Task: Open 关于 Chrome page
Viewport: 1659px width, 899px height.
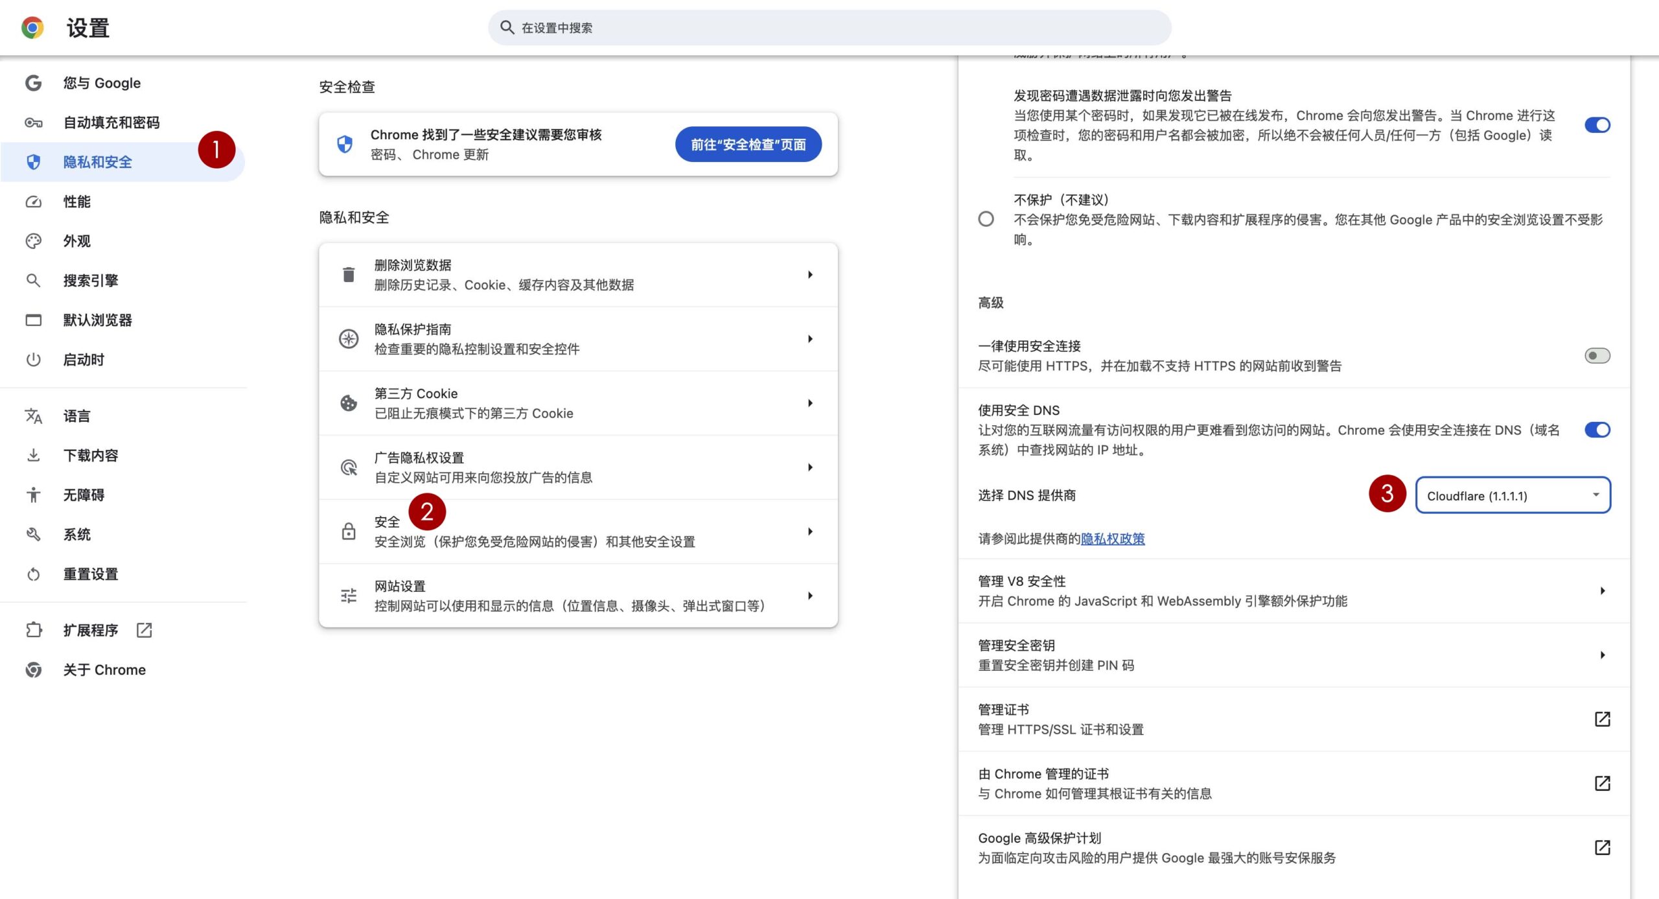Action: [104, 670]
